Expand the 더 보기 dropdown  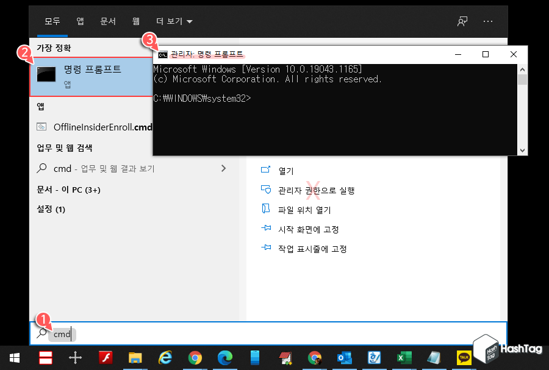tap(174, 21)
